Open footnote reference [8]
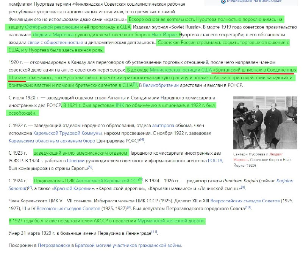 [243, 187]
